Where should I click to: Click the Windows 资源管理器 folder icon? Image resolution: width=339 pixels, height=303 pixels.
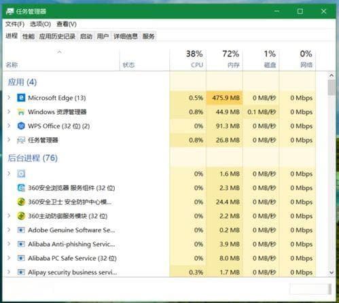click(x=21, y=112)
